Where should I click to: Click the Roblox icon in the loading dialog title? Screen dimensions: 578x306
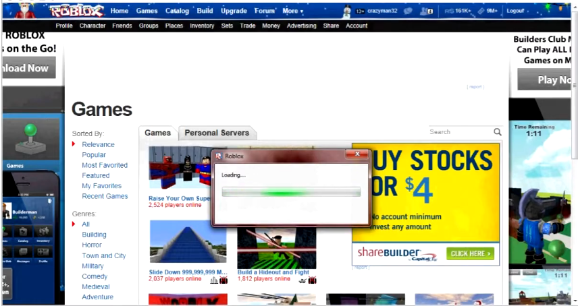[x=219, y=156]
